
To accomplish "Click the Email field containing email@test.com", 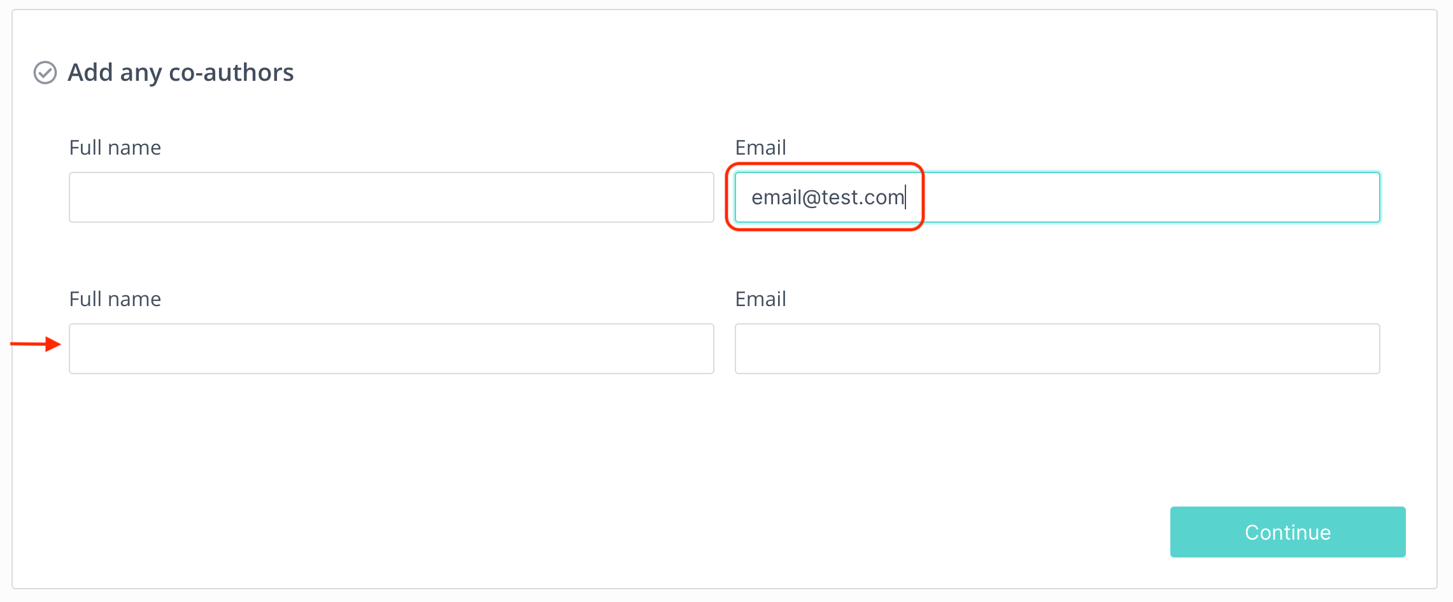I will [x=1057, y=197].
